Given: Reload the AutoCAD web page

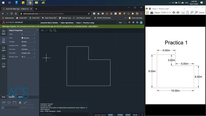Looking at the screenshot, I should click(12, 14).
